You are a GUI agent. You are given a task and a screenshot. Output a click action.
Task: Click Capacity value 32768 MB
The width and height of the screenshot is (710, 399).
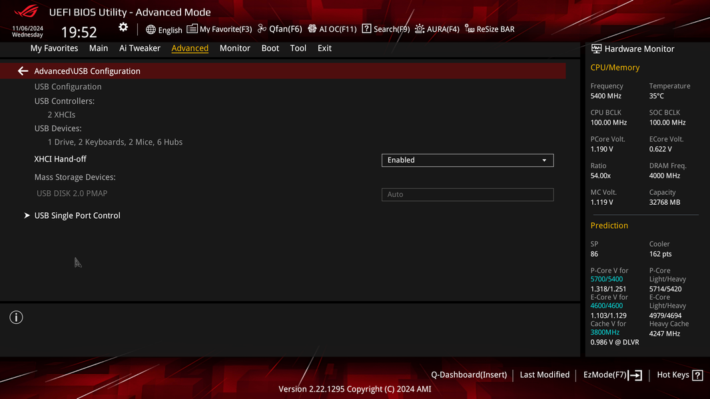click(x=664, y=202)
